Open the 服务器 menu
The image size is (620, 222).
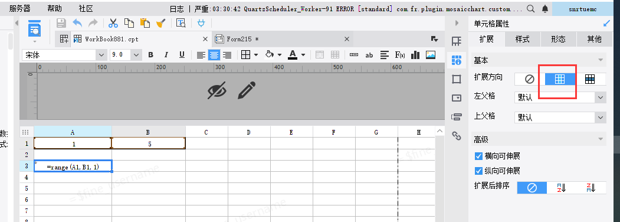coord(20,8)
